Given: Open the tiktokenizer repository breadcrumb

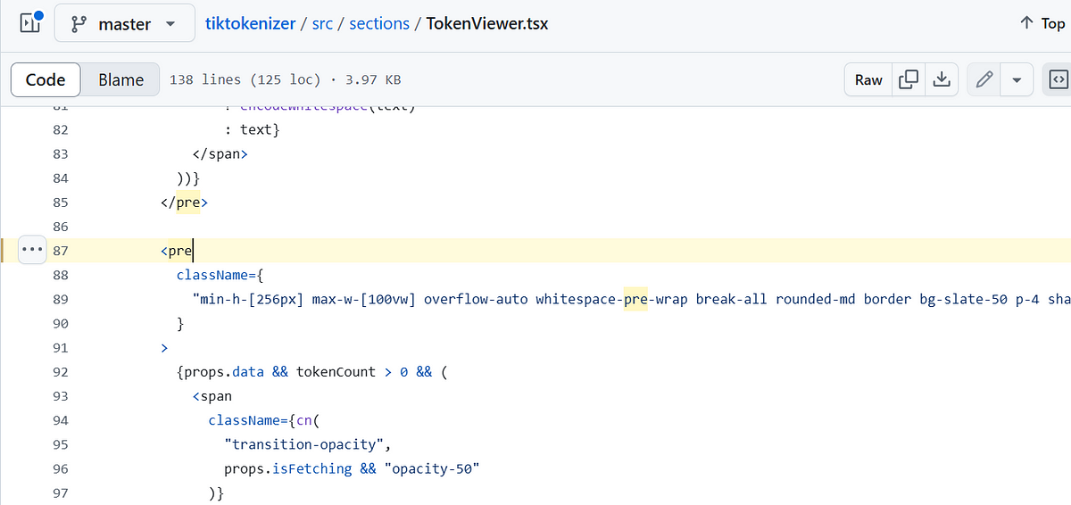Looking at the screenshot, I should coord(249,23).
